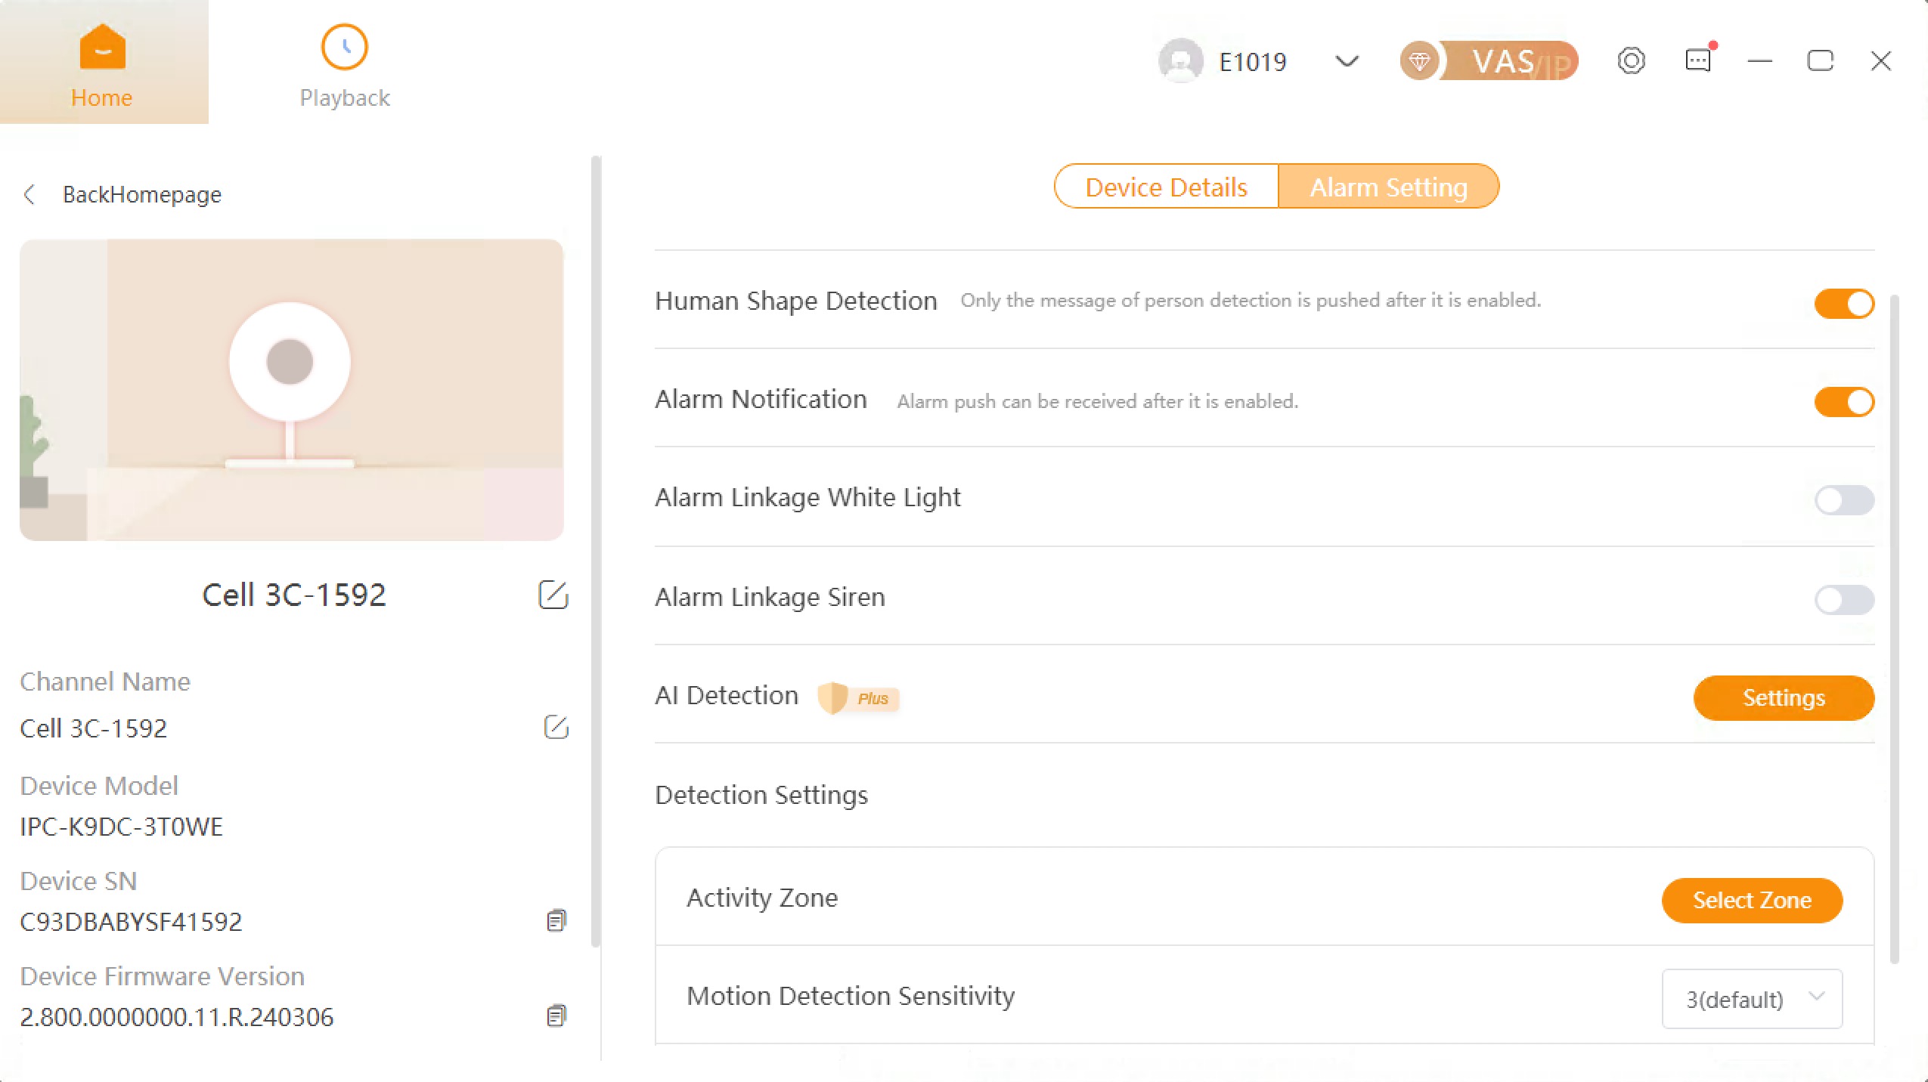Viewport: 1928px width, 1082px height.
Task: Disable Human Shape Detection toggle
Action: pos(1843,304)
